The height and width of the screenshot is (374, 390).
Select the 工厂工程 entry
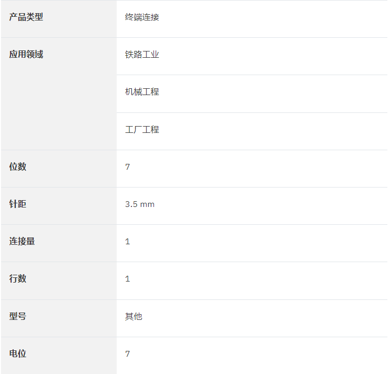pyautogui.click(x=142, y=129)
